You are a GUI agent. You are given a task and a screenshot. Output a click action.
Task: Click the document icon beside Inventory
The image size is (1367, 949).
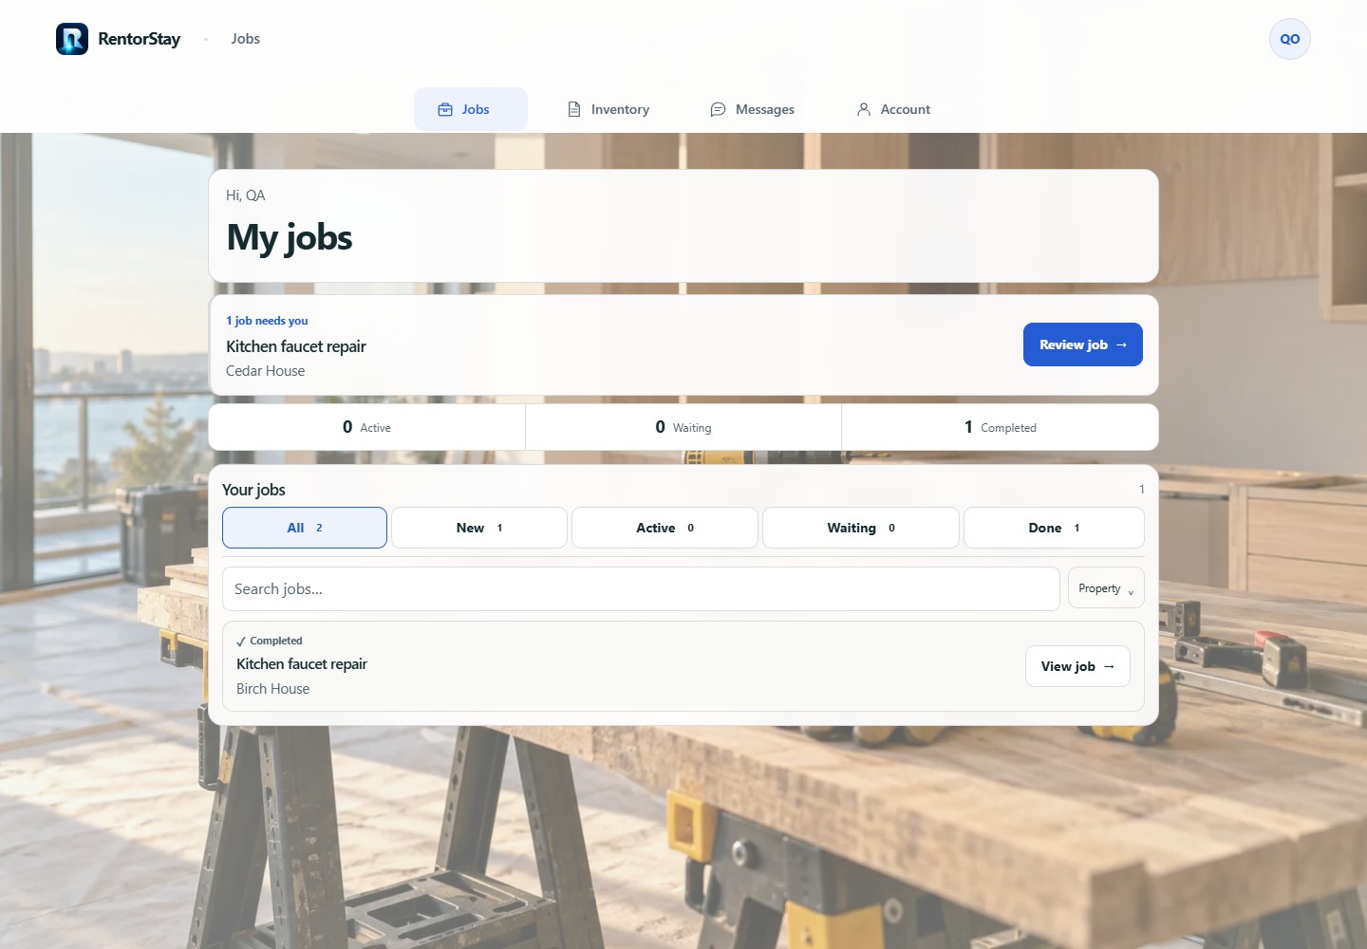[x=574, y=109]
